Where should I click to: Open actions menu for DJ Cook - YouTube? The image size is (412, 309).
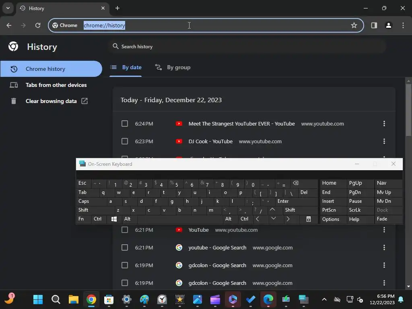(384, 141)
